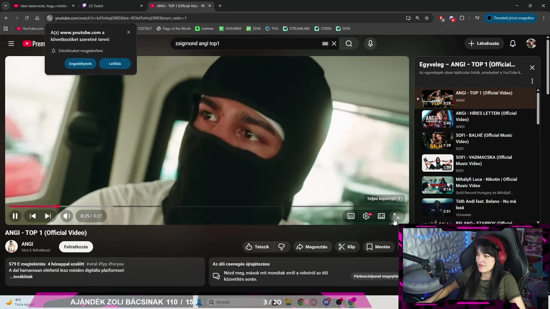Open the STREAMLABS bookmark
Screen dimensions: 550x309
(296, 28)
